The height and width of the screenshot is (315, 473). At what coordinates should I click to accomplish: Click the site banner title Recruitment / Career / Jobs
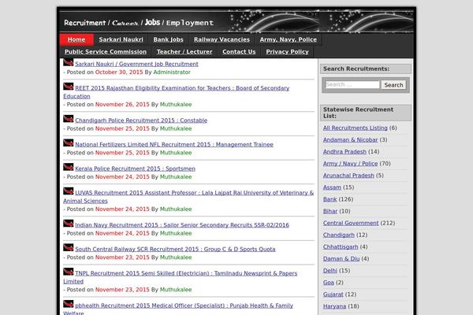pos(139,23)
